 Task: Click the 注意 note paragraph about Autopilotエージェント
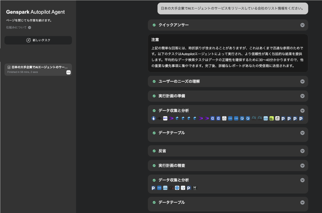pyautogui.click(x=228, y=57)
